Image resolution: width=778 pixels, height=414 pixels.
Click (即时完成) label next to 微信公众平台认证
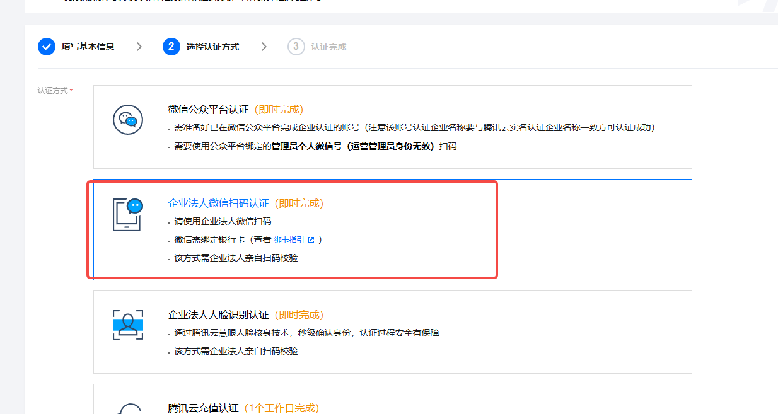278,109
